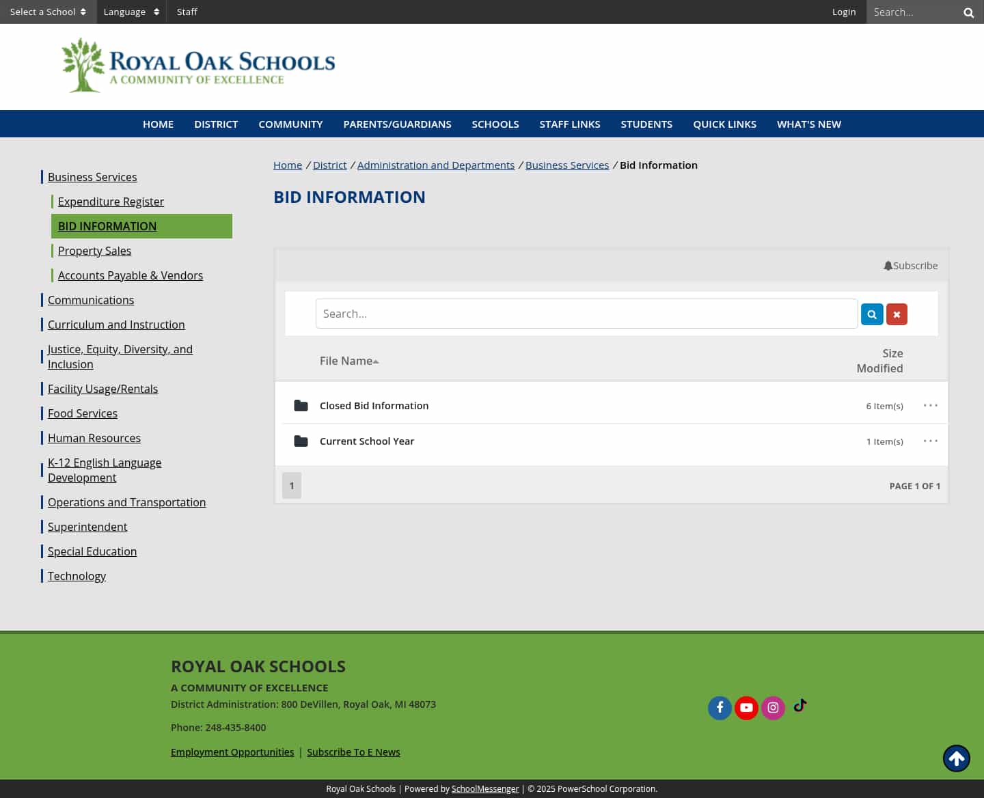Image resolution: width=984 pixels, height=798 pixels.
Task: Clear the search with the red X button
Action: pos(897,314)
